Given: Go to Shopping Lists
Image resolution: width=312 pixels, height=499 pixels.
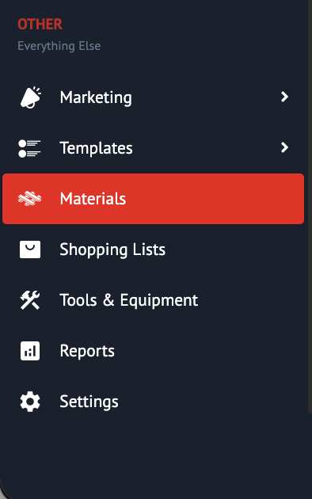Looking at the screenshot, I should tap(153, 249).
